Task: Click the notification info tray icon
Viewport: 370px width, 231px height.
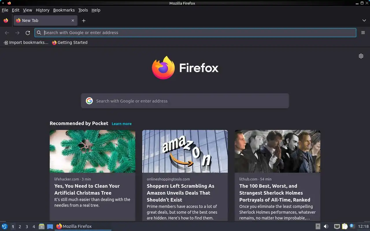Action: click(x=352, y=226)
